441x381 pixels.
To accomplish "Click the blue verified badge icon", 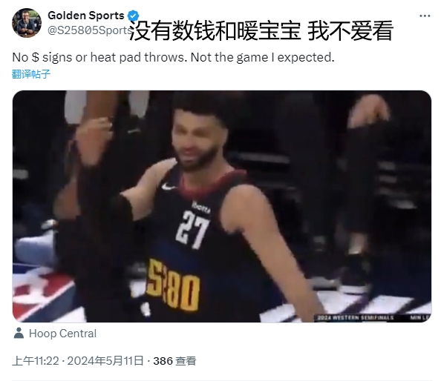I will 133,16.
